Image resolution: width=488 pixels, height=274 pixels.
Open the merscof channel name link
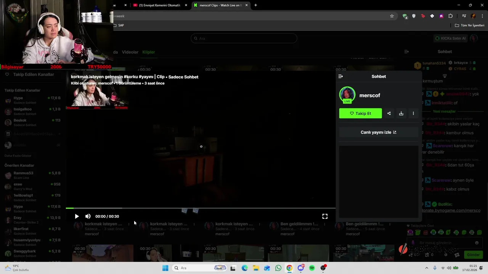pyautogui.click(x=369, y=96)
